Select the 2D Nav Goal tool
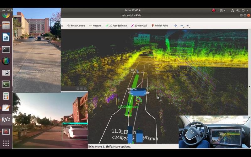The height and width of the screenshot is (157, 251). tap(139, 25)
